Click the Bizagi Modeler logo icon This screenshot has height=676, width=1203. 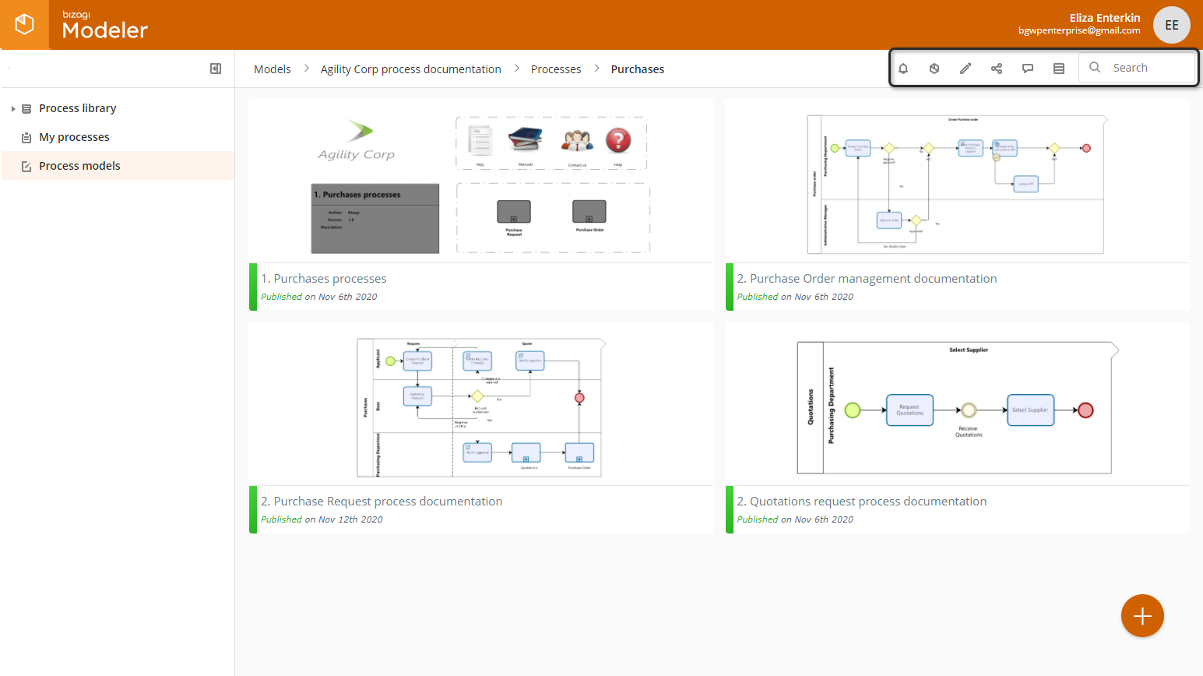(x=25, y=25)
